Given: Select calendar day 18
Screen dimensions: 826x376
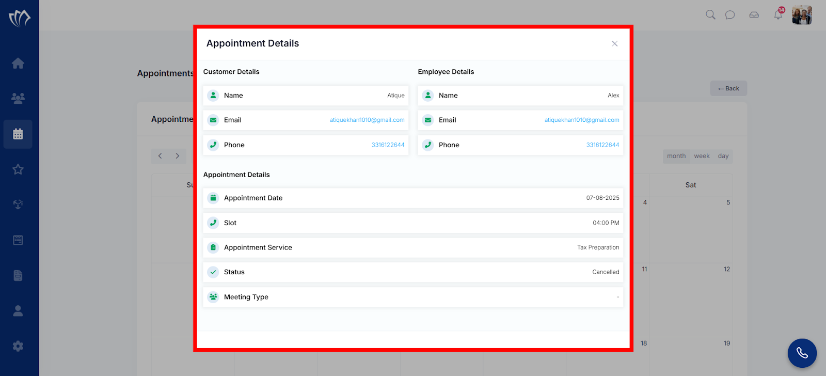Looking at the screenshot, I should (644, 343).
